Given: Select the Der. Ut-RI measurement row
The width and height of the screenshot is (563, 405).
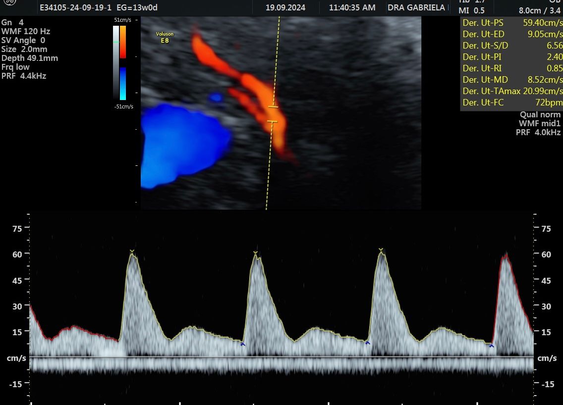Looking at the screenshot, I should 511,68.
